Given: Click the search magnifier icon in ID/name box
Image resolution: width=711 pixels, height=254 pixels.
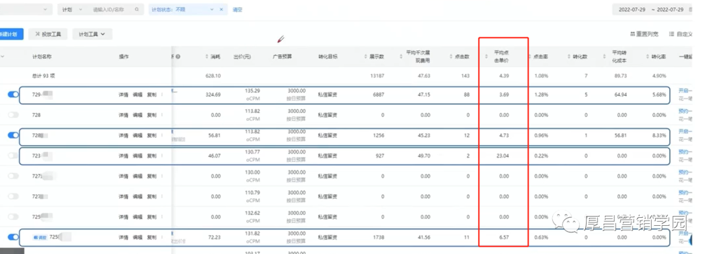Looking at the screenshot, I should pos(136,9).
